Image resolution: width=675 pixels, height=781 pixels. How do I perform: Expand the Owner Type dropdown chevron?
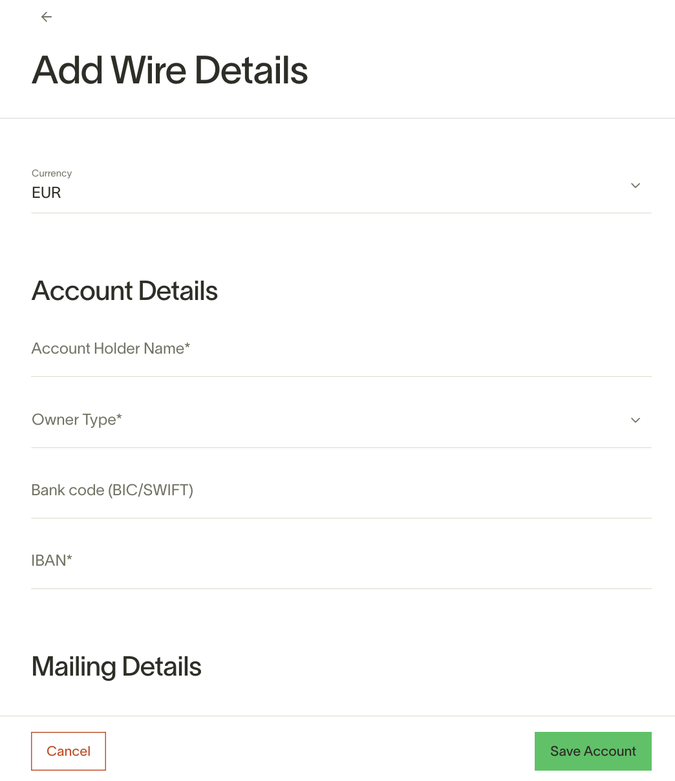[636, 420]
